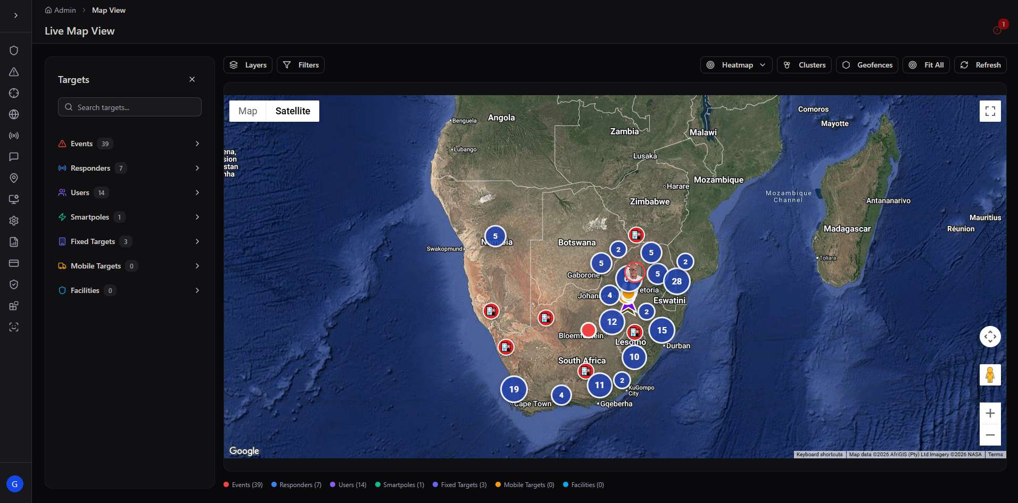The width and height of the screenshot is (1018, 503).
Task: Click the Google logo on map
Action: (244, 451)
